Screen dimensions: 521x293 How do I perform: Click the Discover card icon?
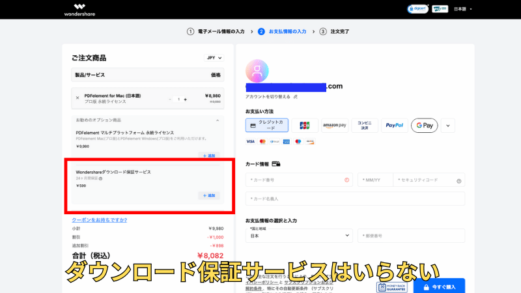(x=310, y=141)
